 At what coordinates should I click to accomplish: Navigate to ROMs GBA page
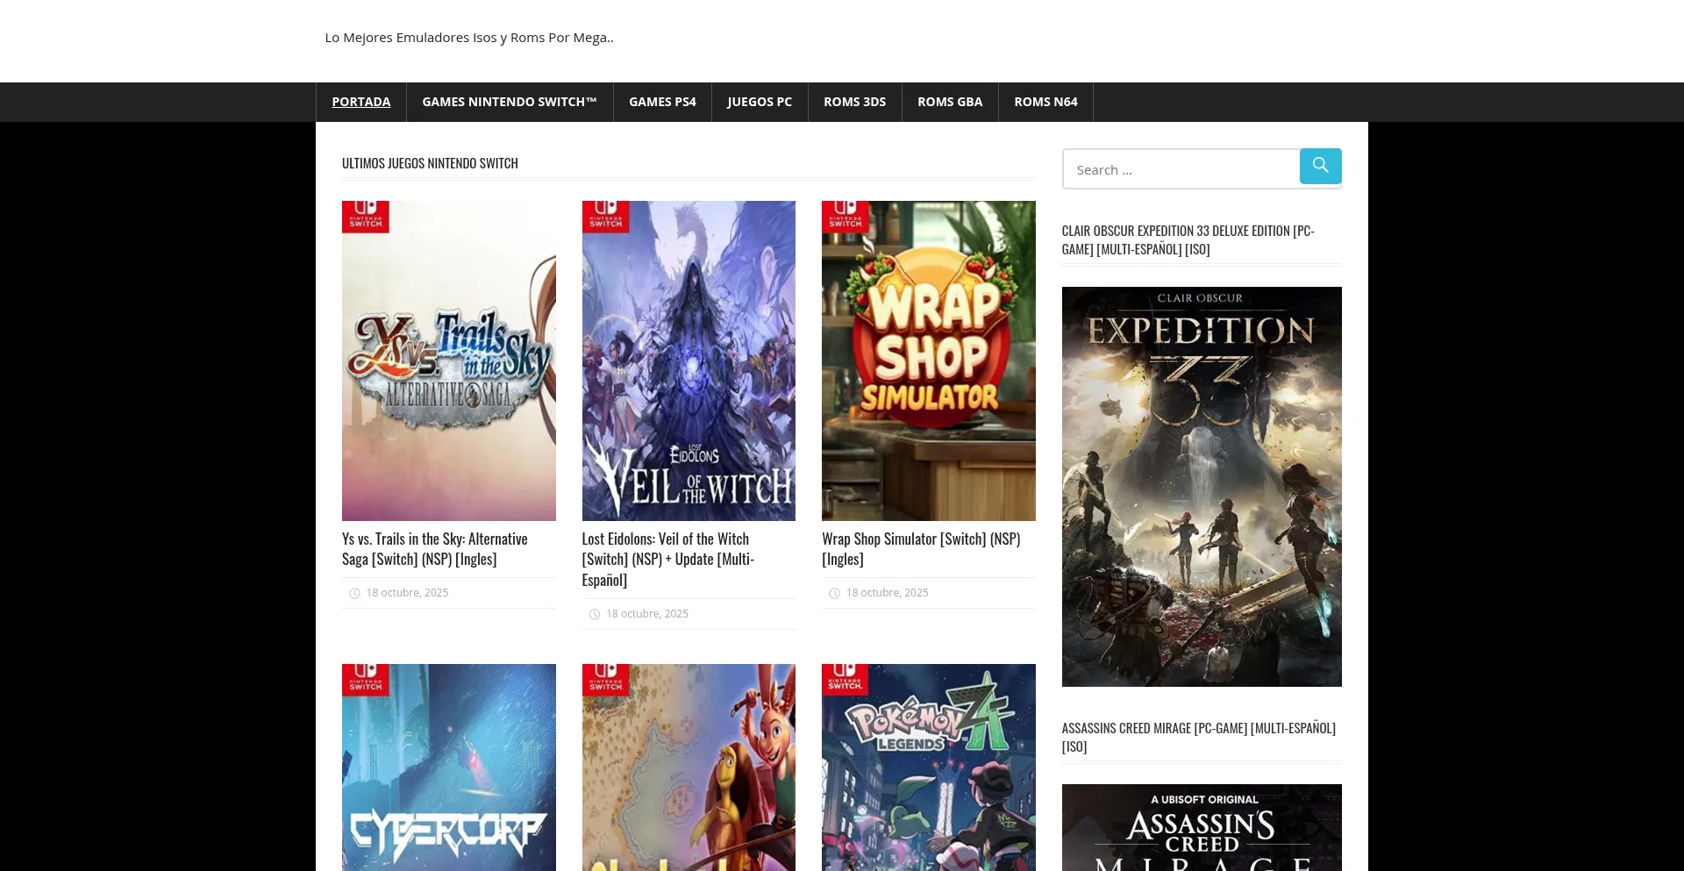pyautogui.click(x=949, y=102)
